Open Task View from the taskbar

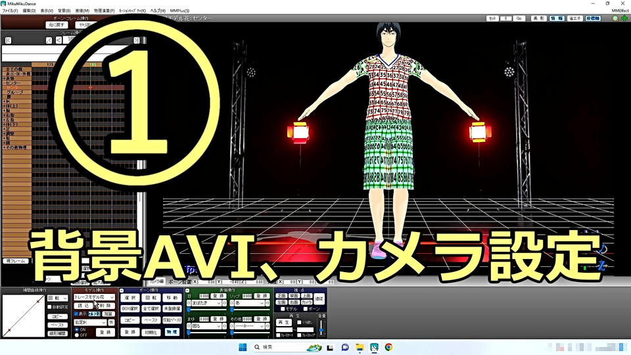click(x=330, y=347)
